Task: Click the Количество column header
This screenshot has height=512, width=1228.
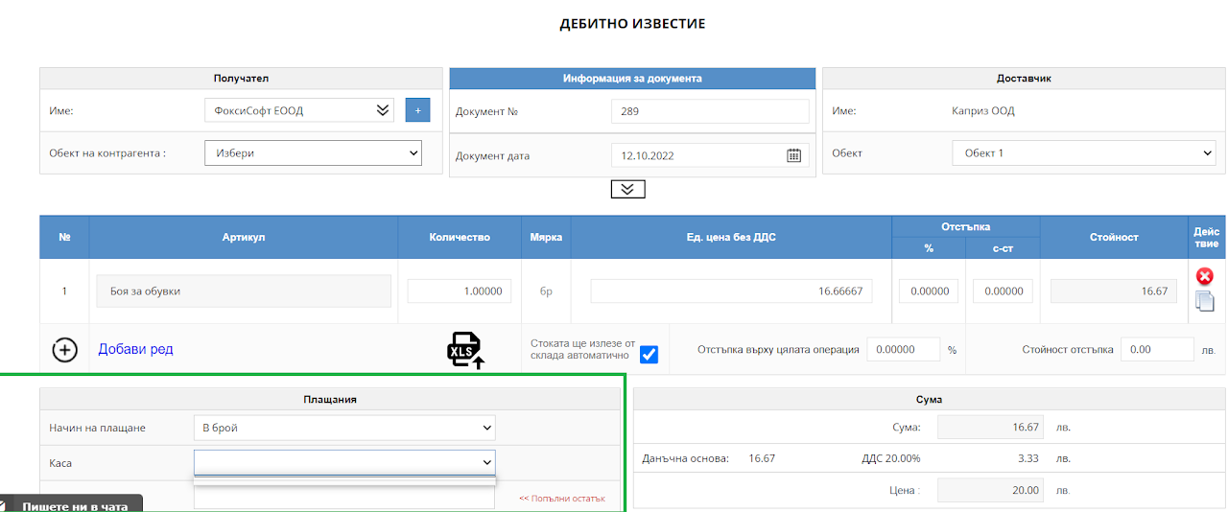Action: [x=460, y=238]
